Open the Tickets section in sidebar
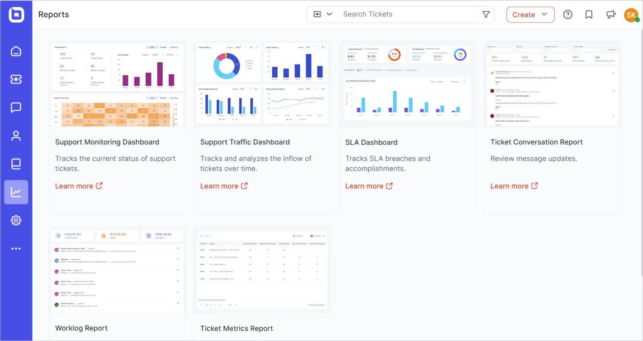Image resolution: width=643 pixels, height=341 pixels. (16, 79)
